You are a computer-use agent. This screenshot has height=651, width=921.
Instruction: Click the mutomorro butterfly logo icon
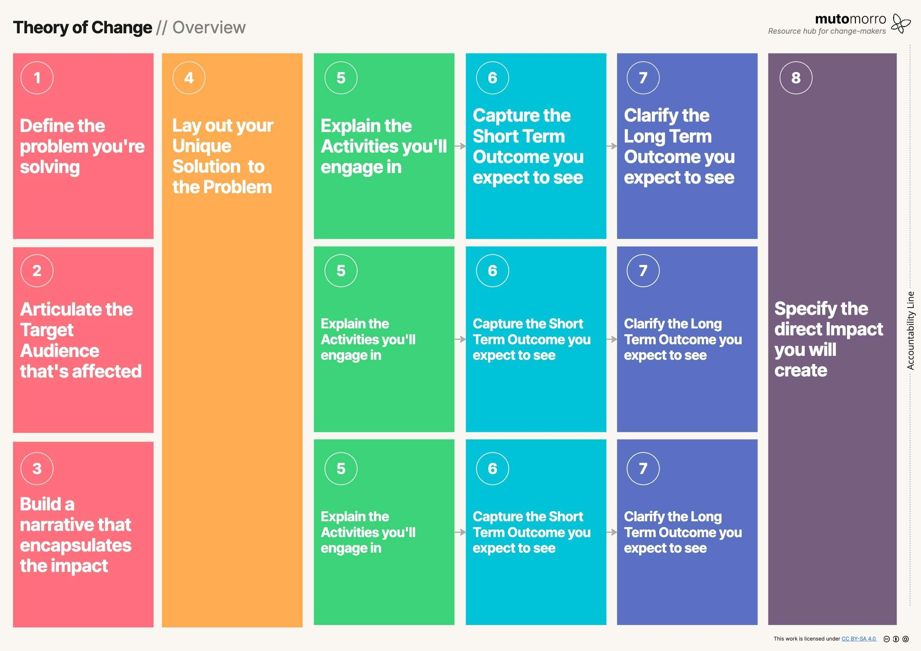coord(900,23)
